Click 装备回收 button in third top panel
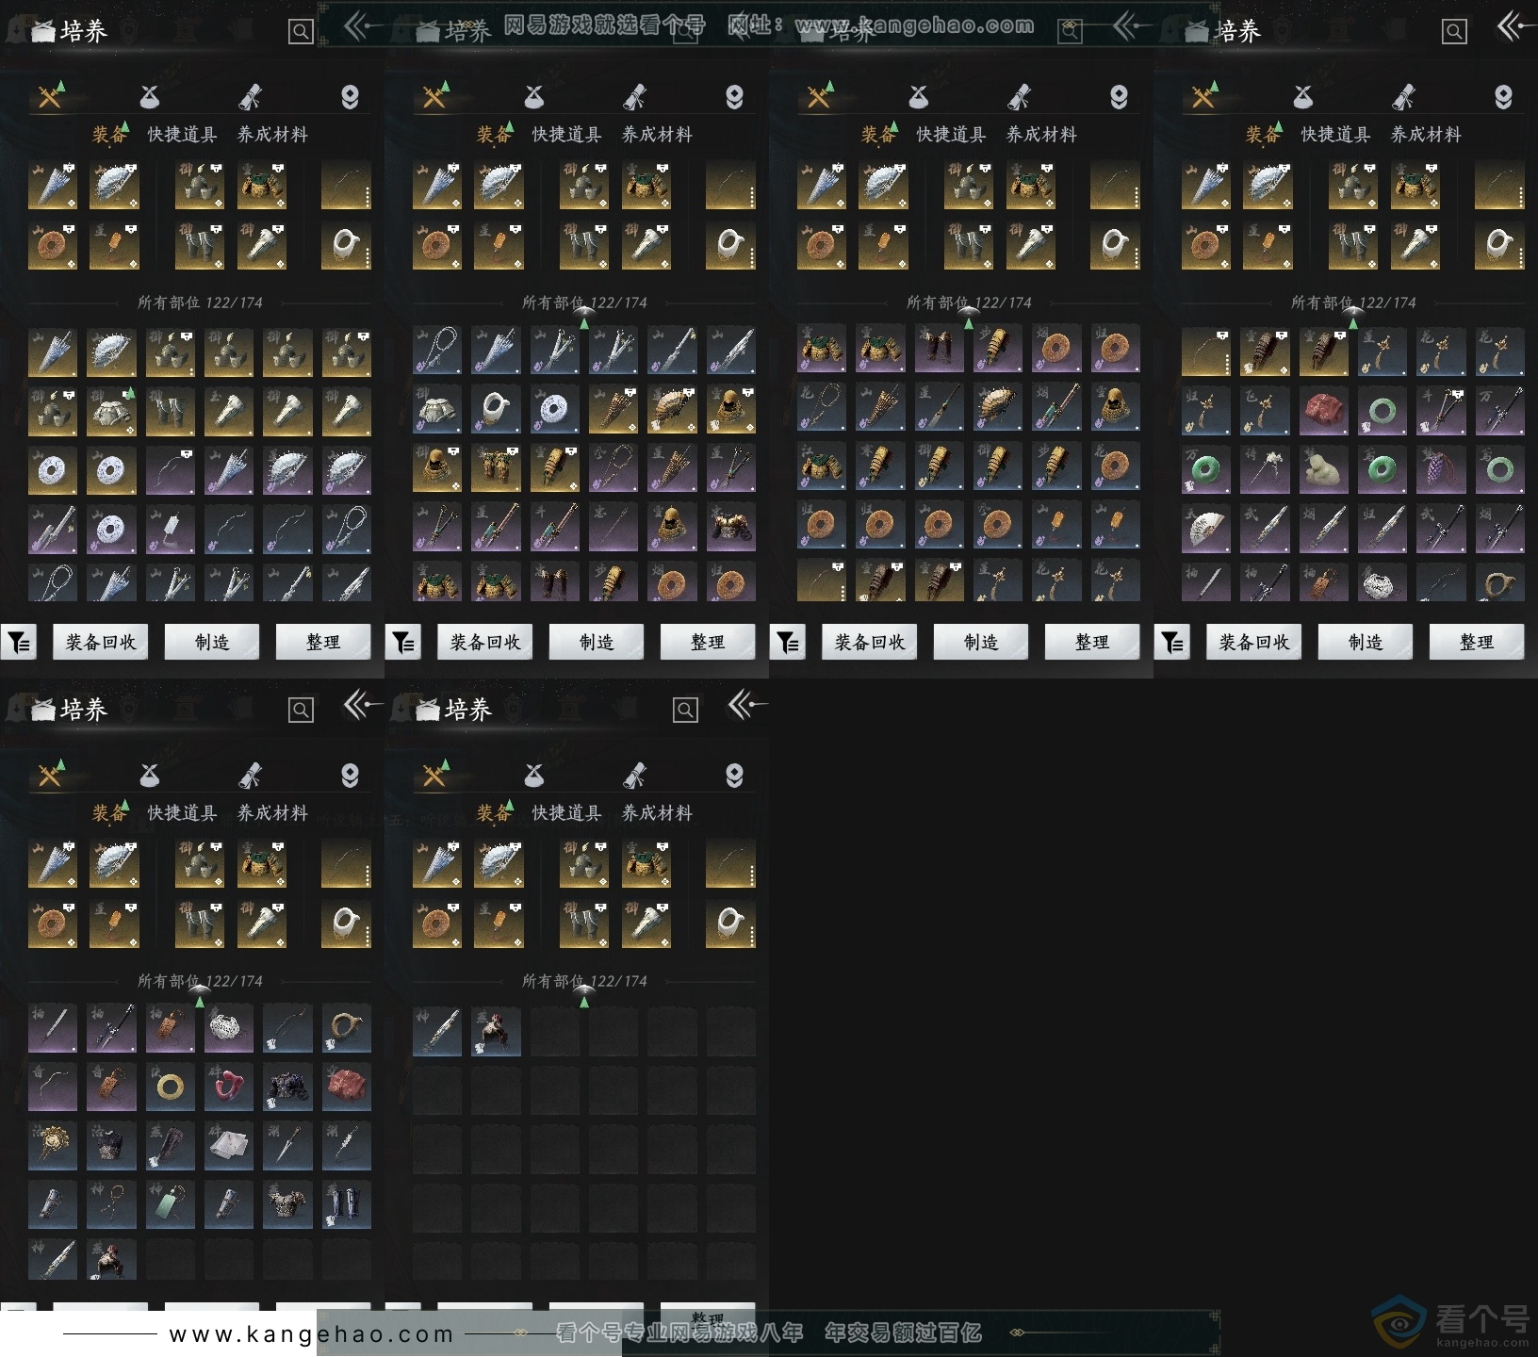The image size is (1538, 1357). tap(870, 642)
